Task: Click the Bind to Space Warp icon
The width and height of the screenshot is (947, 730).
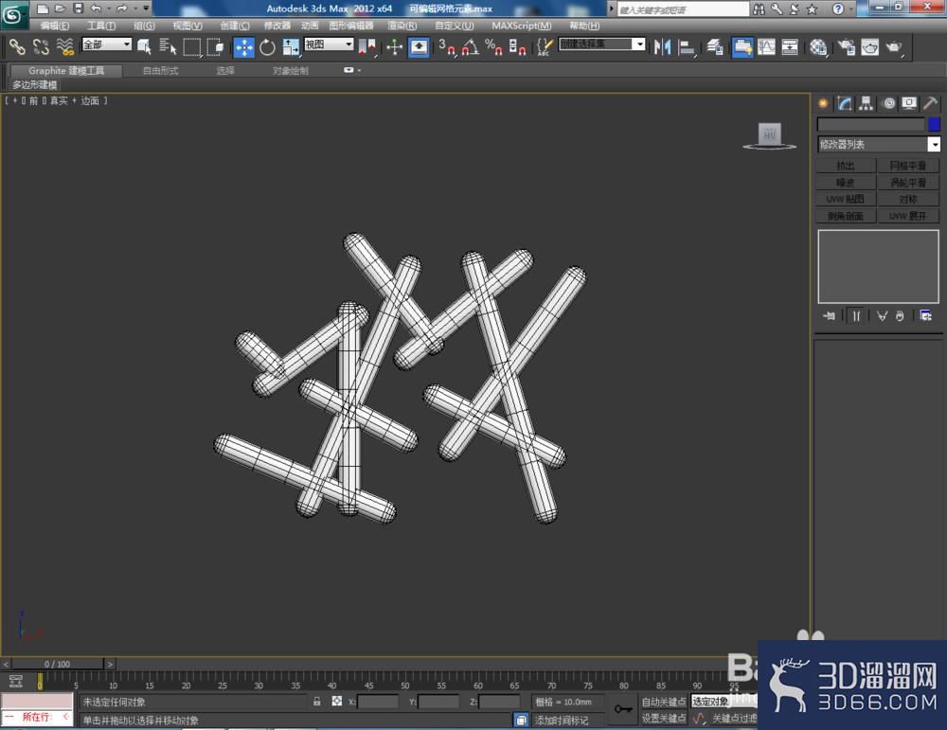Action: coord(64,46)
